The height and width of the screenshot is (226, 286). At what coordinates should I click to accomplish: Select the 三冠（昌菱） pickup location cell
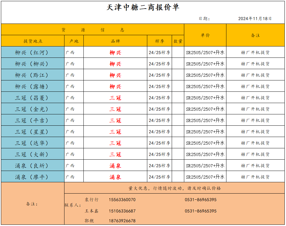(x=32, y=98)
